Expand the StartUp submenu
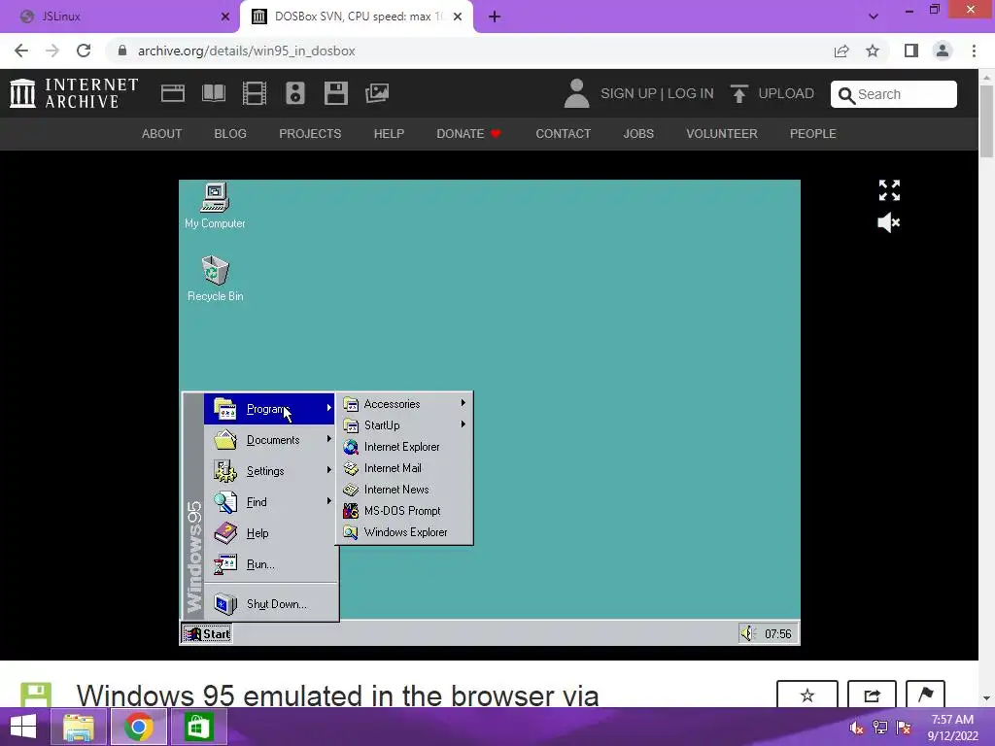The height and width of the screenshot is (746, 995). pyautogui.click(x=405, y=425)
